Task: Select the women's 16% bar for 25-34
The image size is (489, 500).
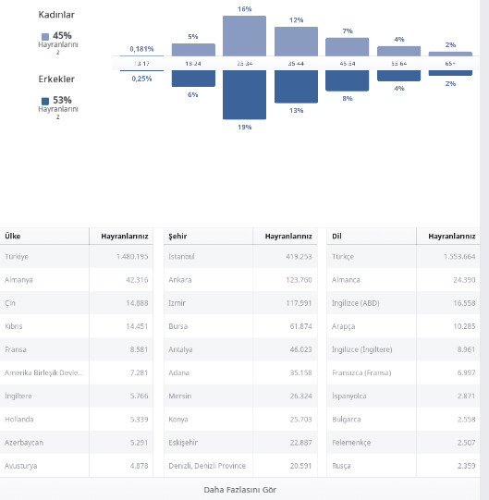Action: pyautogui.click(x=244, y=36)
